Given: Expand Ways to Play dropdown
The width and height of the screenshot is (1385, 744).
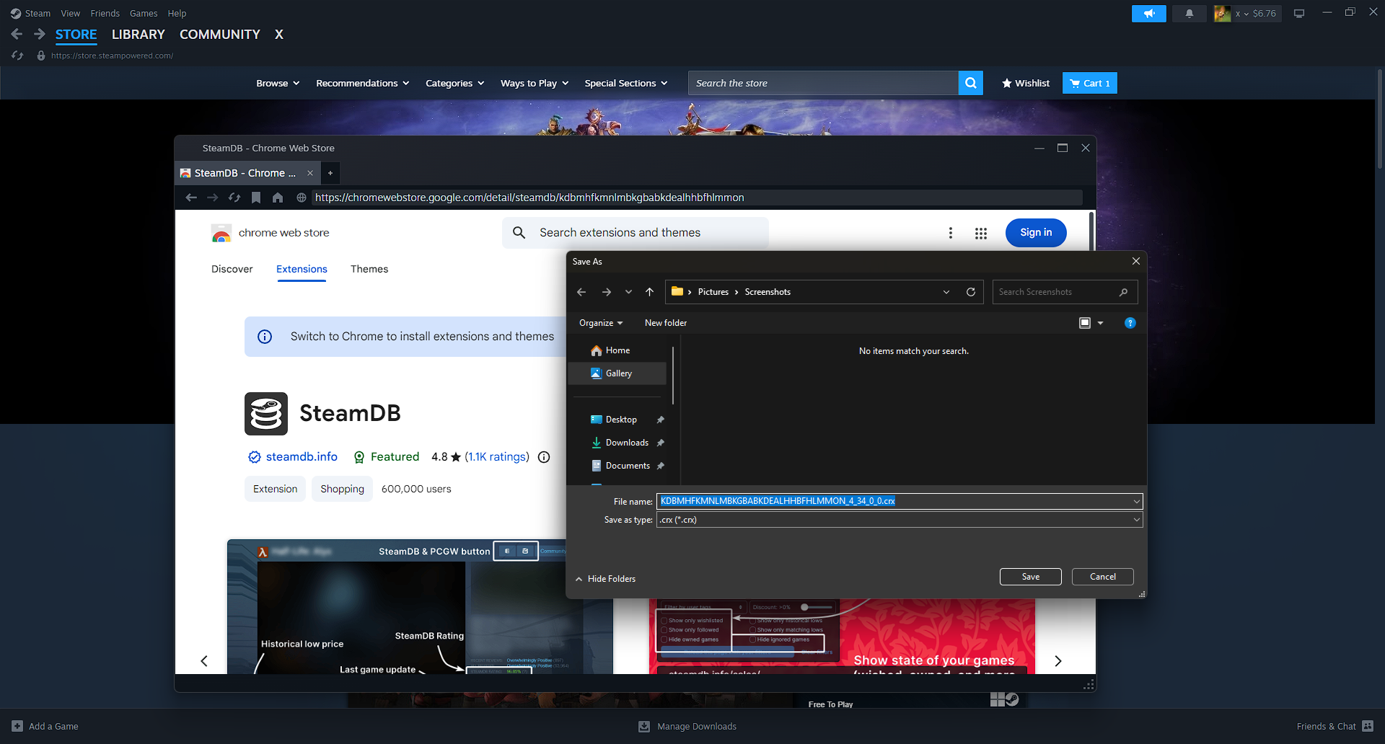Looking at the screenshot, I should tap(535, 84).
